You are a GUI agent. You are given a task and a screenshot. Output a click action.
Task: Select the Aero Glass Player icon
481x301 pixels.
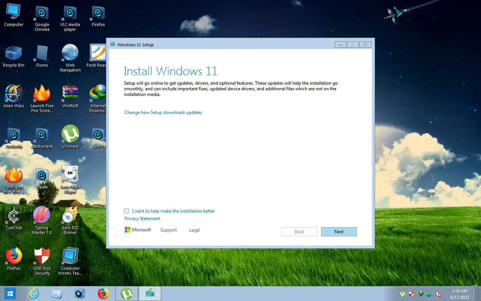70,180
